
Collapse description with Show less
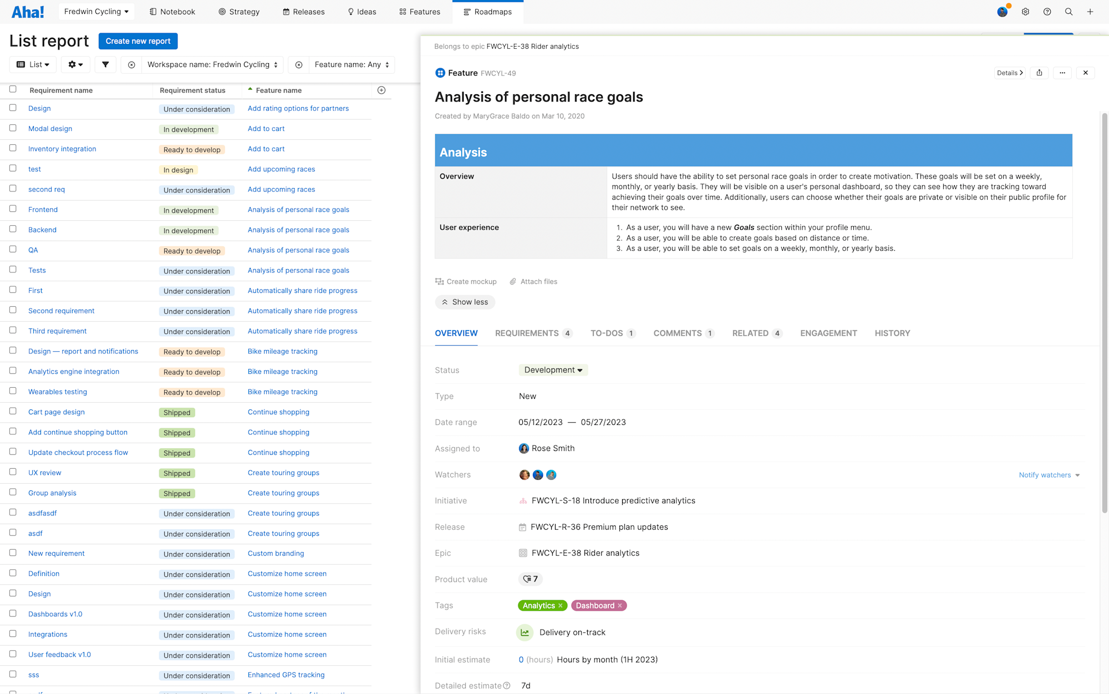pos(465,302)
